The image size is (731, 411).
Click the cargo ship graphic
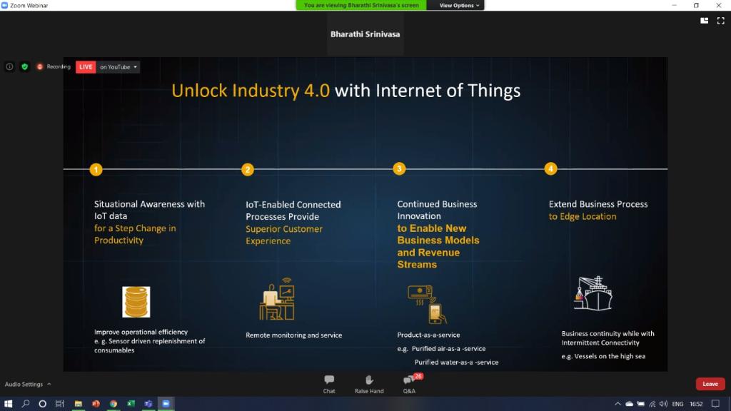593,293
